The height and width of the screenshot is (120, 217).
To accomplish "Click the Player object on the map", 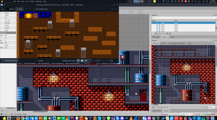I will 84,54.
